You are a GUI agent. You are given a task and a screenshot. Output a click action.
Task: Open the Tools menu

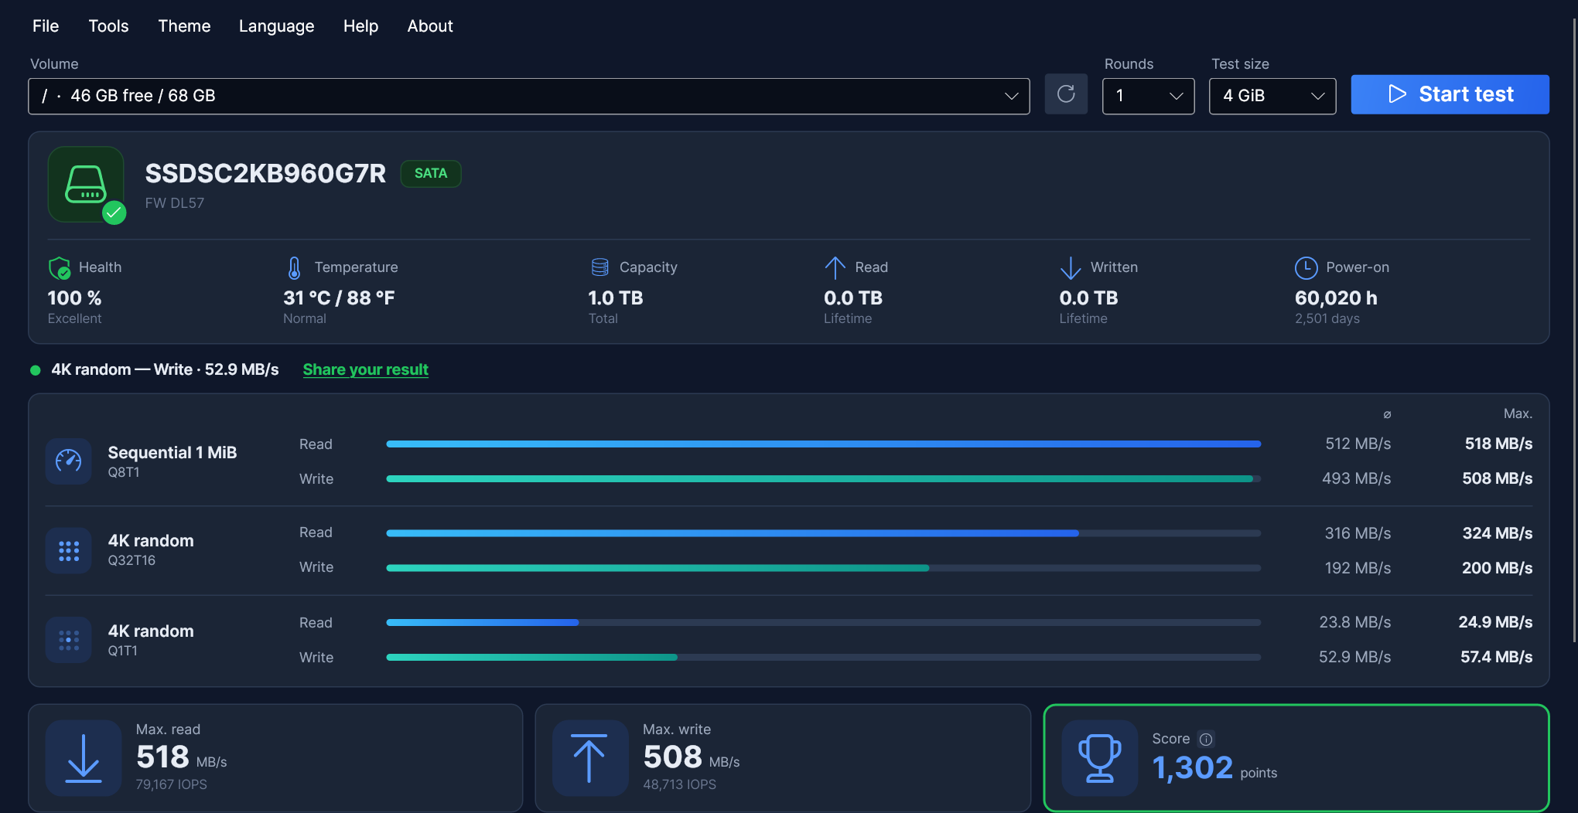coord(108,26)
